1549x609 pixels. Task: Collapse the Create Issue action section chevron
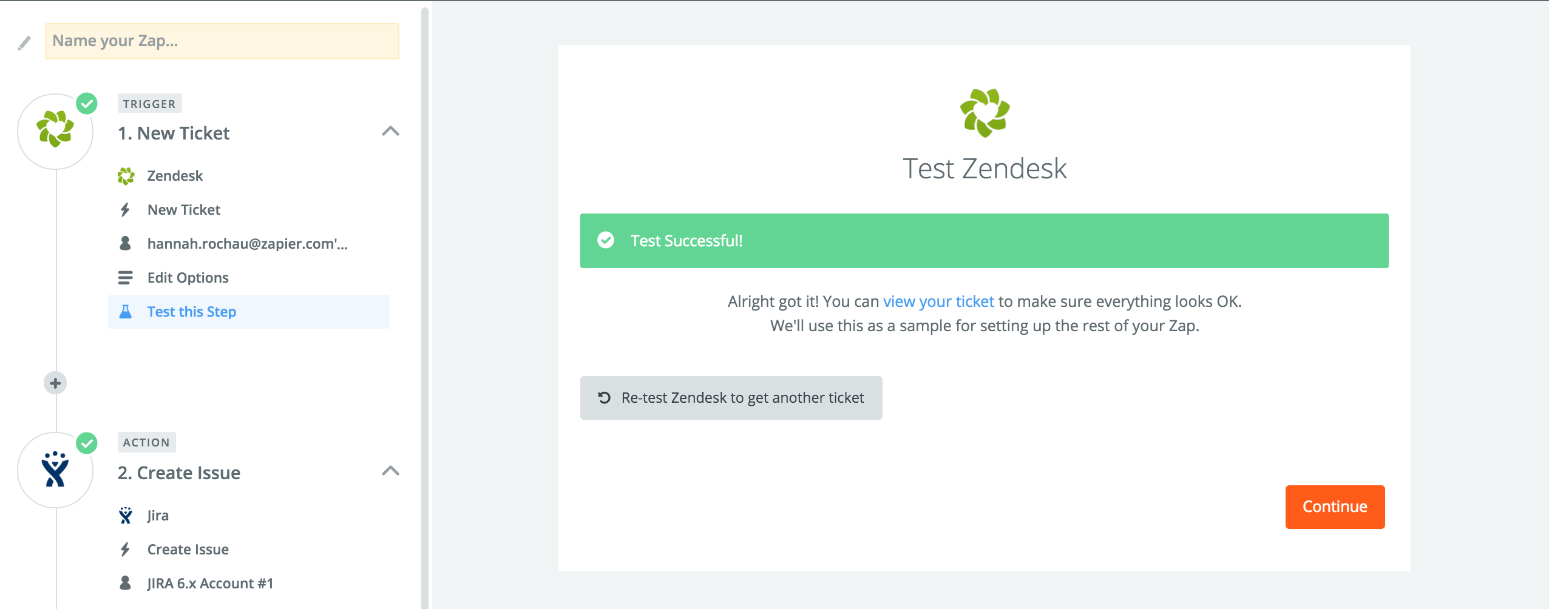click(391, 471)
